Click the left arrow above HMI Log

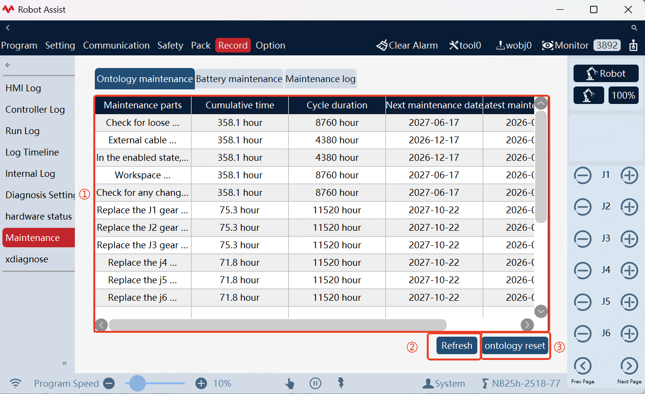[8, 65]
